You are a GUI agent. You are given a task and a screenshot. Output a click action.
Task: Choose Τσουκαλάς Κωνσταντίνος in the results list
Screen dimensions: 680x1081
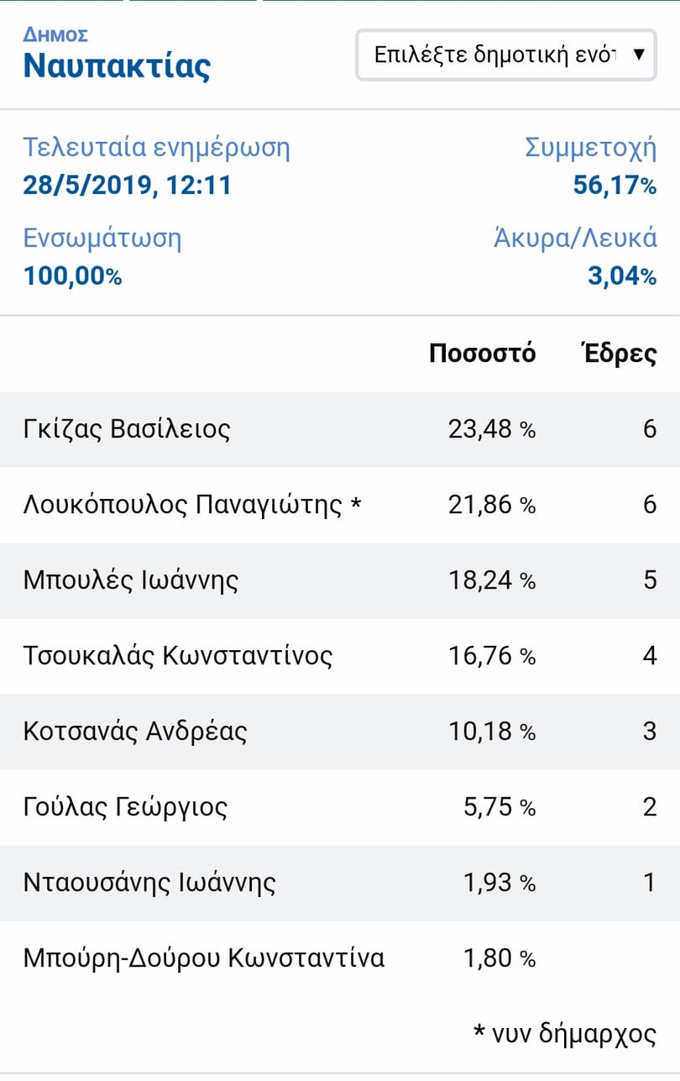pyautogui.click(x=178, y=655)
